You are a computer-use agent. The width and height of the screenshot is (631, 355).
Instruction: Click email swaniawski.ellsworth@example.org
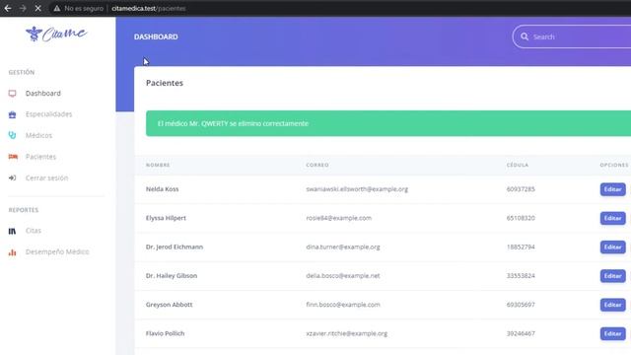tap(357, 189)
